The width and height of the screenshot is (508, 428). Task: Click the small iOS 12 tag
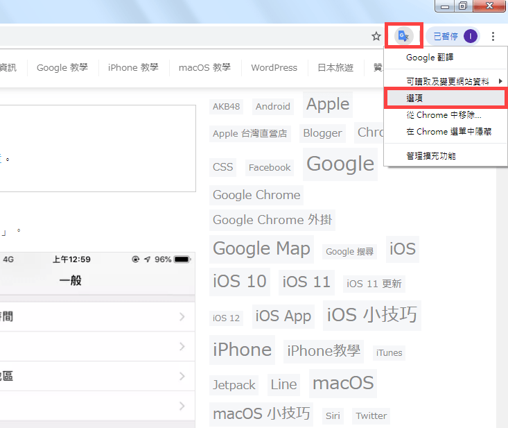pos(226,318)
